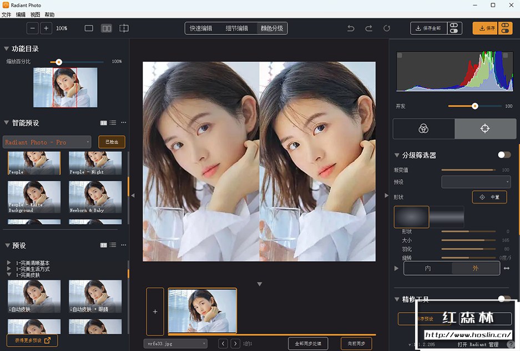Add image with the plus tile
Image resolution: width=520 pixels, height=351 pixels.
tap(155, 312)
